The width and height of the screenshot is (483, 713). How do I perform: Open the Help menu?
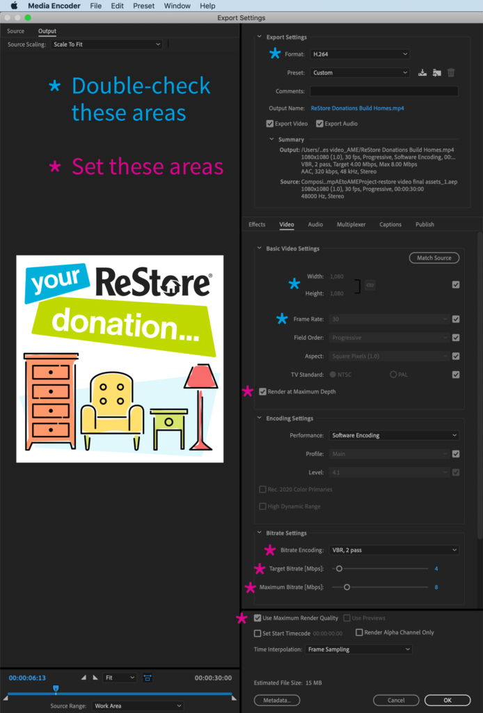pos(207,6)
